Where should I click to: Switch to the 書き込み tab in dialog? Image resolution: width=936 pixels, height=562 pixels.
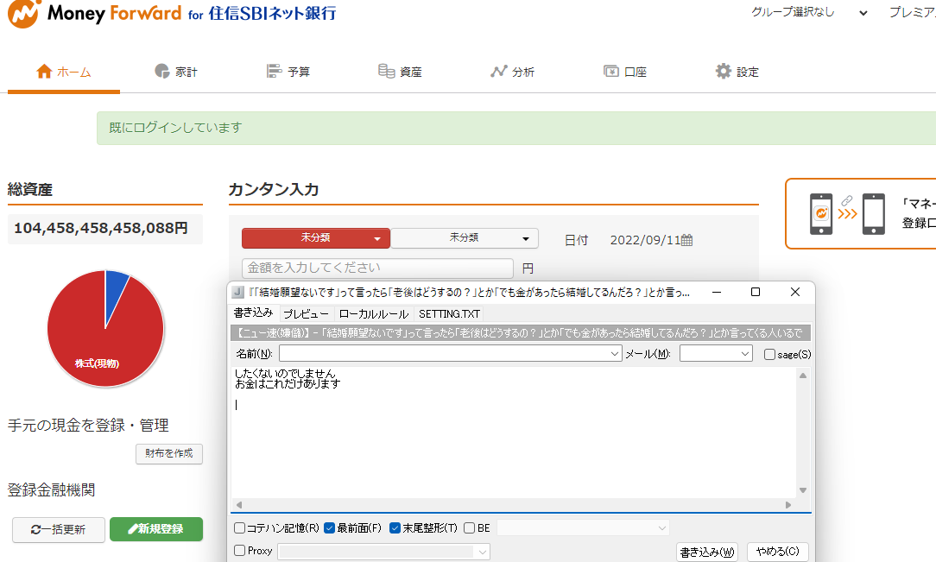(x=253, y=313)
